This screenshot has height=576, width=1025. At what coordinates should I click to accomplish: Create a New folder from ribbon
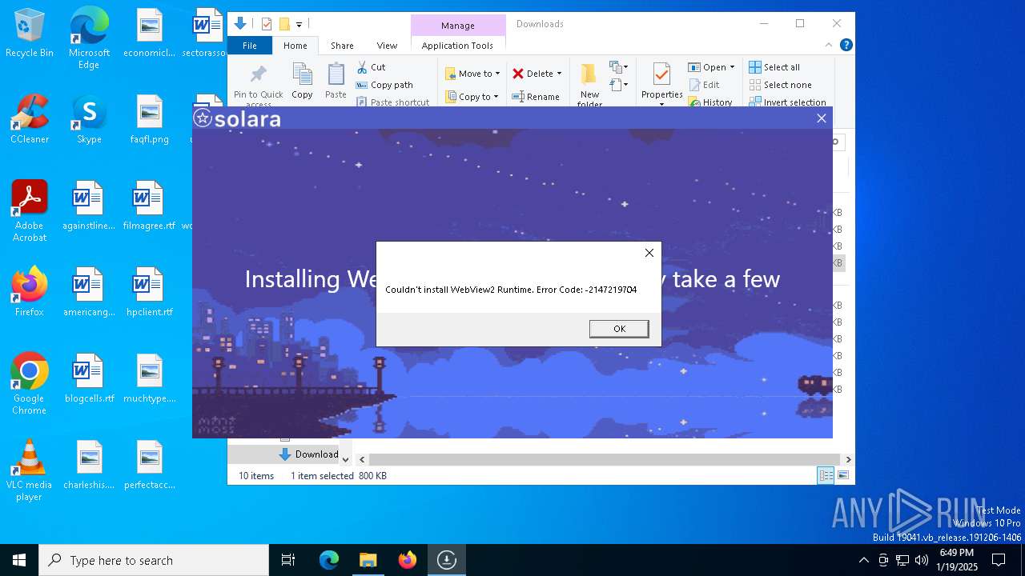click(x=589, y=85)
